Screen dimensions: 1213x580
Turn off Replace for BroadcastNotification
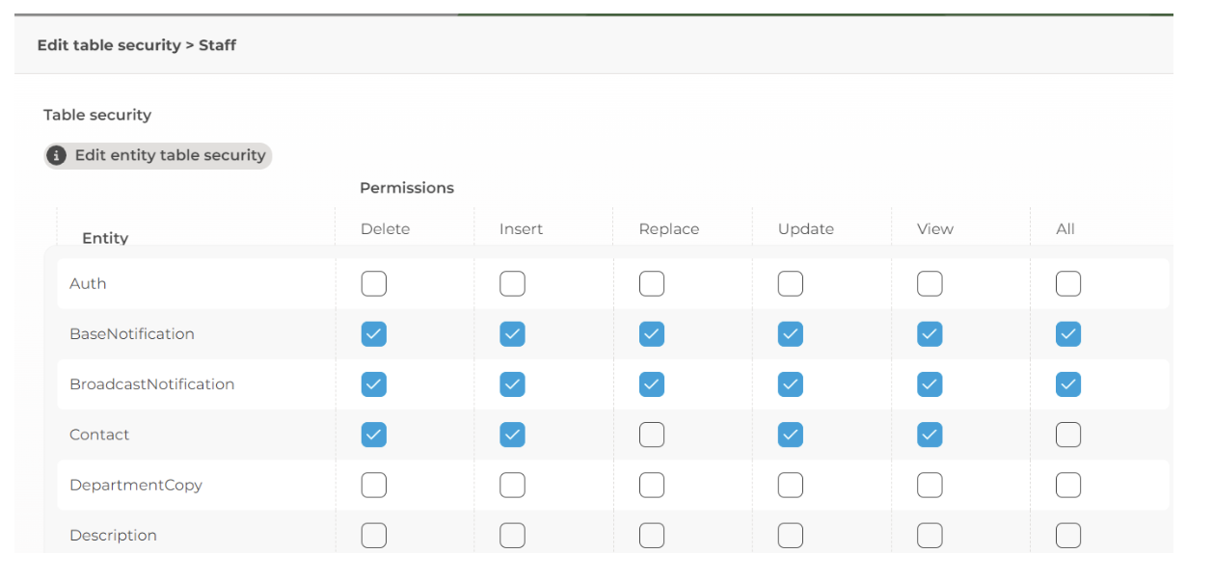[x=652, y=384]
